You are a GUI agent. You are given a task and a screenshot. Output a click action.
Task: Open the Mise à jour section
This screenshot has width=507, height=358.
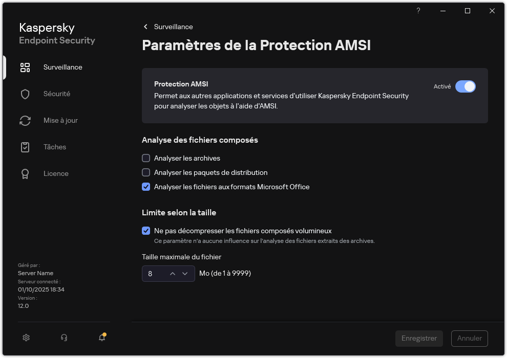pos(60,120)
